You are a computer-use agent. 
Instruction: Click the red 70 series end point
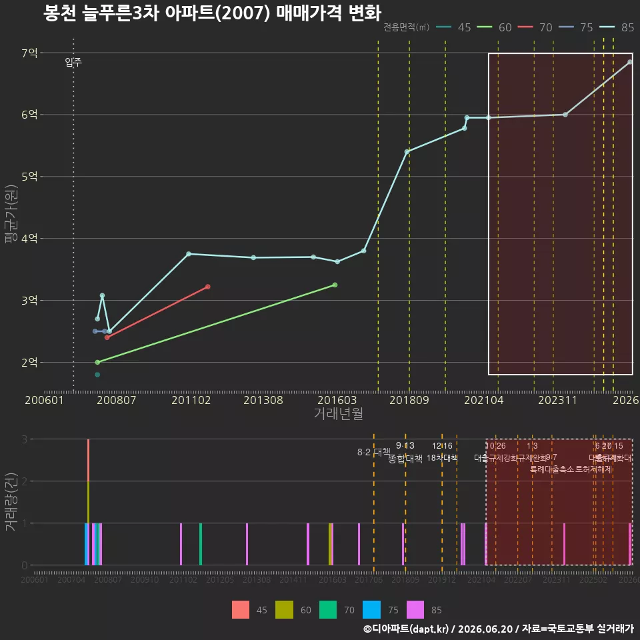208,287
